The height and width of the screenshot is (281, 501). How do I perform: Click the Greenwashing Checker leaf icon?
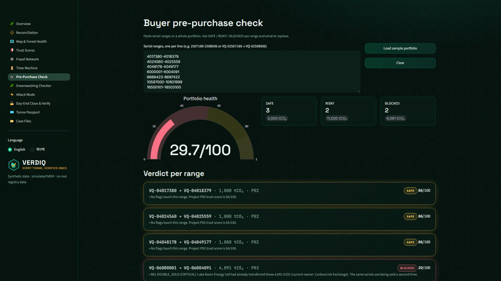[x=12, y=86]
